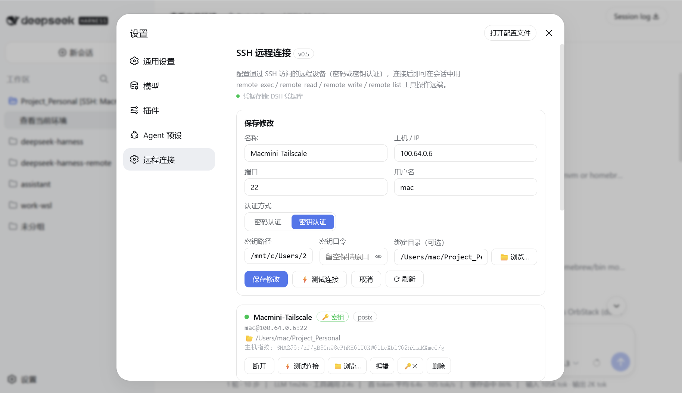Click 测试连接 on the Macmini-Tailscale card
682x393 pixels.
[301, 366]
